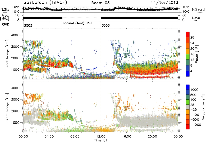The width and height of the screenshot is (206, 142).
Task: Click "Slant Range [km]" on the velocity panel
Action: pyautogui.click(x=7, y=107)
